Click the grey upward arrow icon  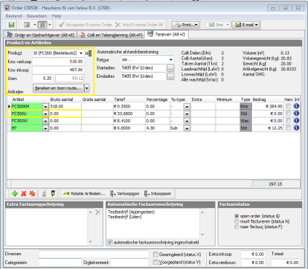pyautogui.click(x=44, y=193)
